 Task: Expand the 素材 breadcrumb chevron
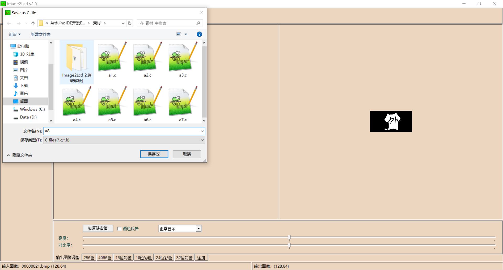(x=105, y=23)
